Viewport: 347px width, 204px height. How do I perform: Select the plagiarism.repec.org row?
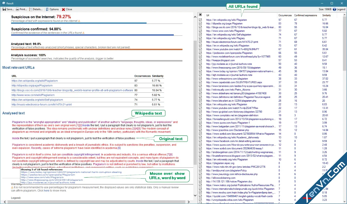[270, 163]
